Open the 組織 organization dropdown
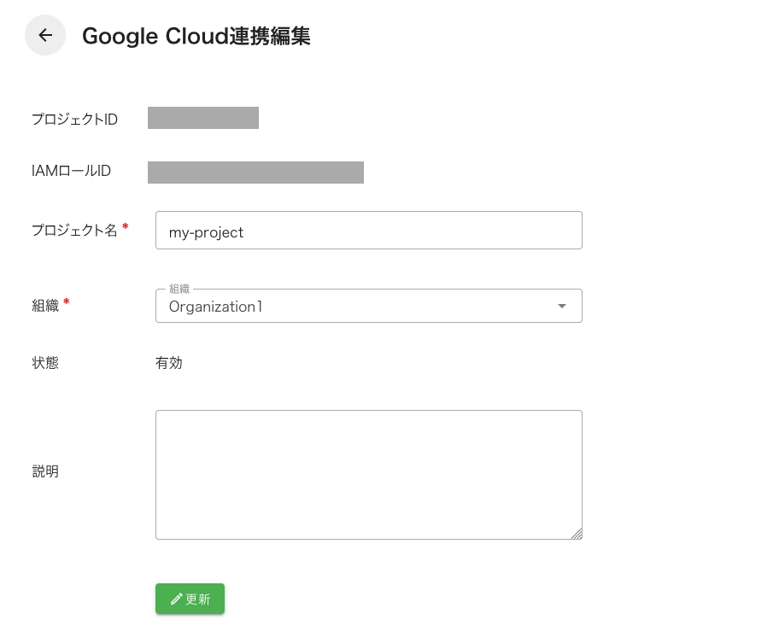 point(368,305)
